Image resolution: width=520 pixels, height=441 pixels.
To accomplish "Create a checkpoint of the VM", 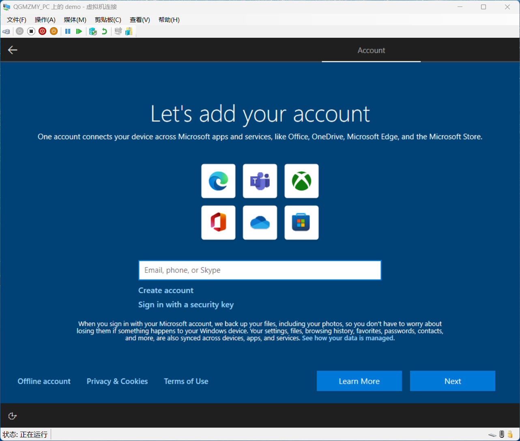I will [93, 31].
